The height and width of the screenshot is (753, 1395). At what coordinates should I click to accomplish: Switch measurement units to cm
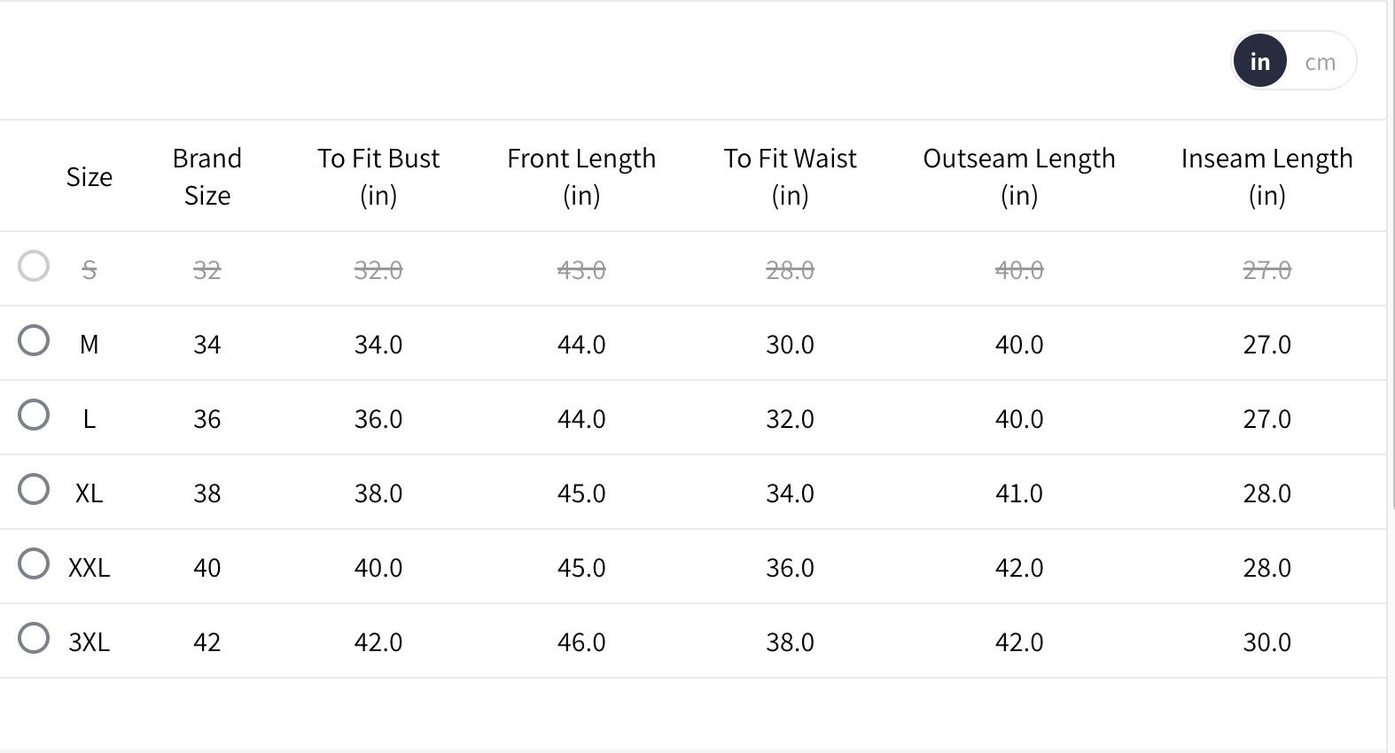pyautogui.click(x=1320, y=62)
